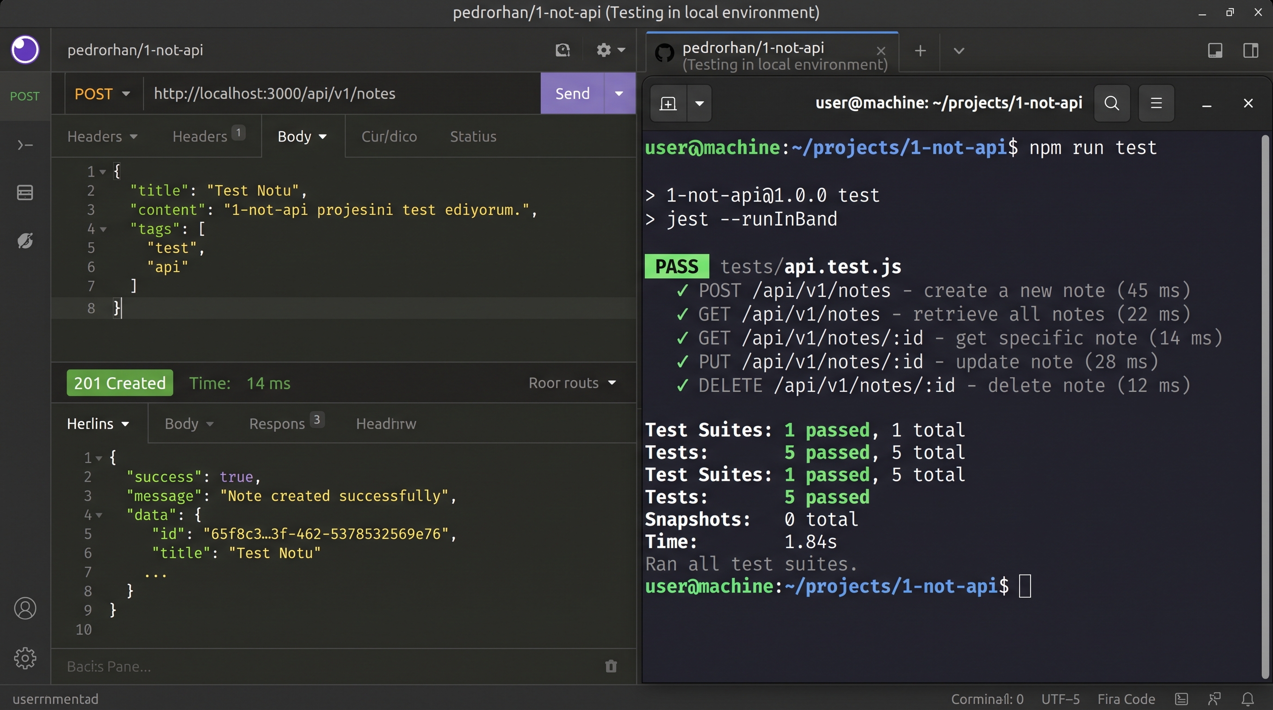1273x710 pixels.
Task: Click the terminal search magnifier icon
Action: pos(1112,103)
